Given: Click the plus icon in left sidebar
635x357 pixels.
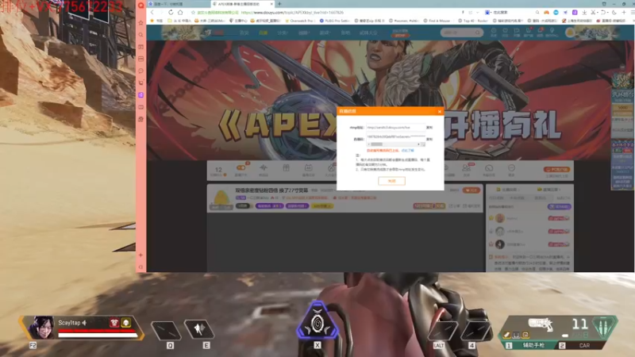Looking at the screenshot, I should 141,255.
